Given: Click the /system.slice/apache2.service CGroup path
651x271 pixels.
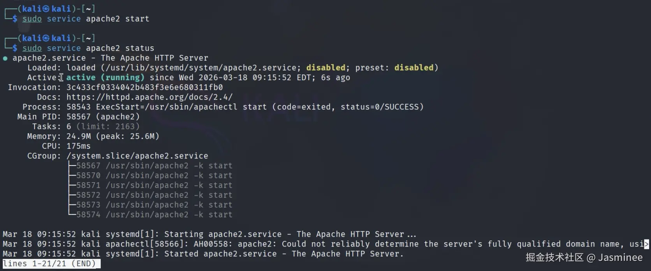Looking at the screenshot, I should tap(137, 156).
